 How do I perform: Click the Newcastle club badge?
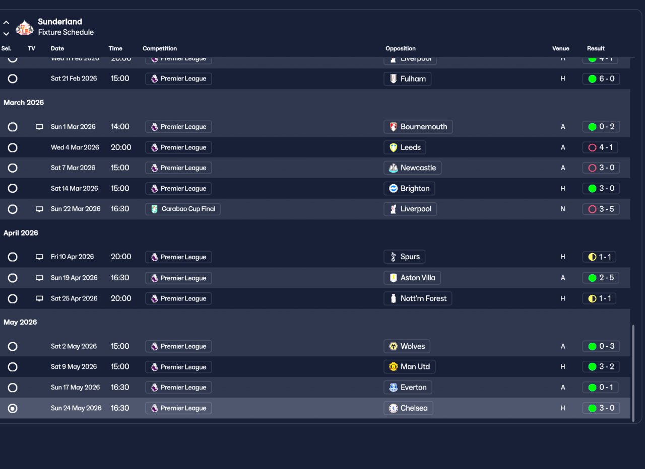point(394,168)
